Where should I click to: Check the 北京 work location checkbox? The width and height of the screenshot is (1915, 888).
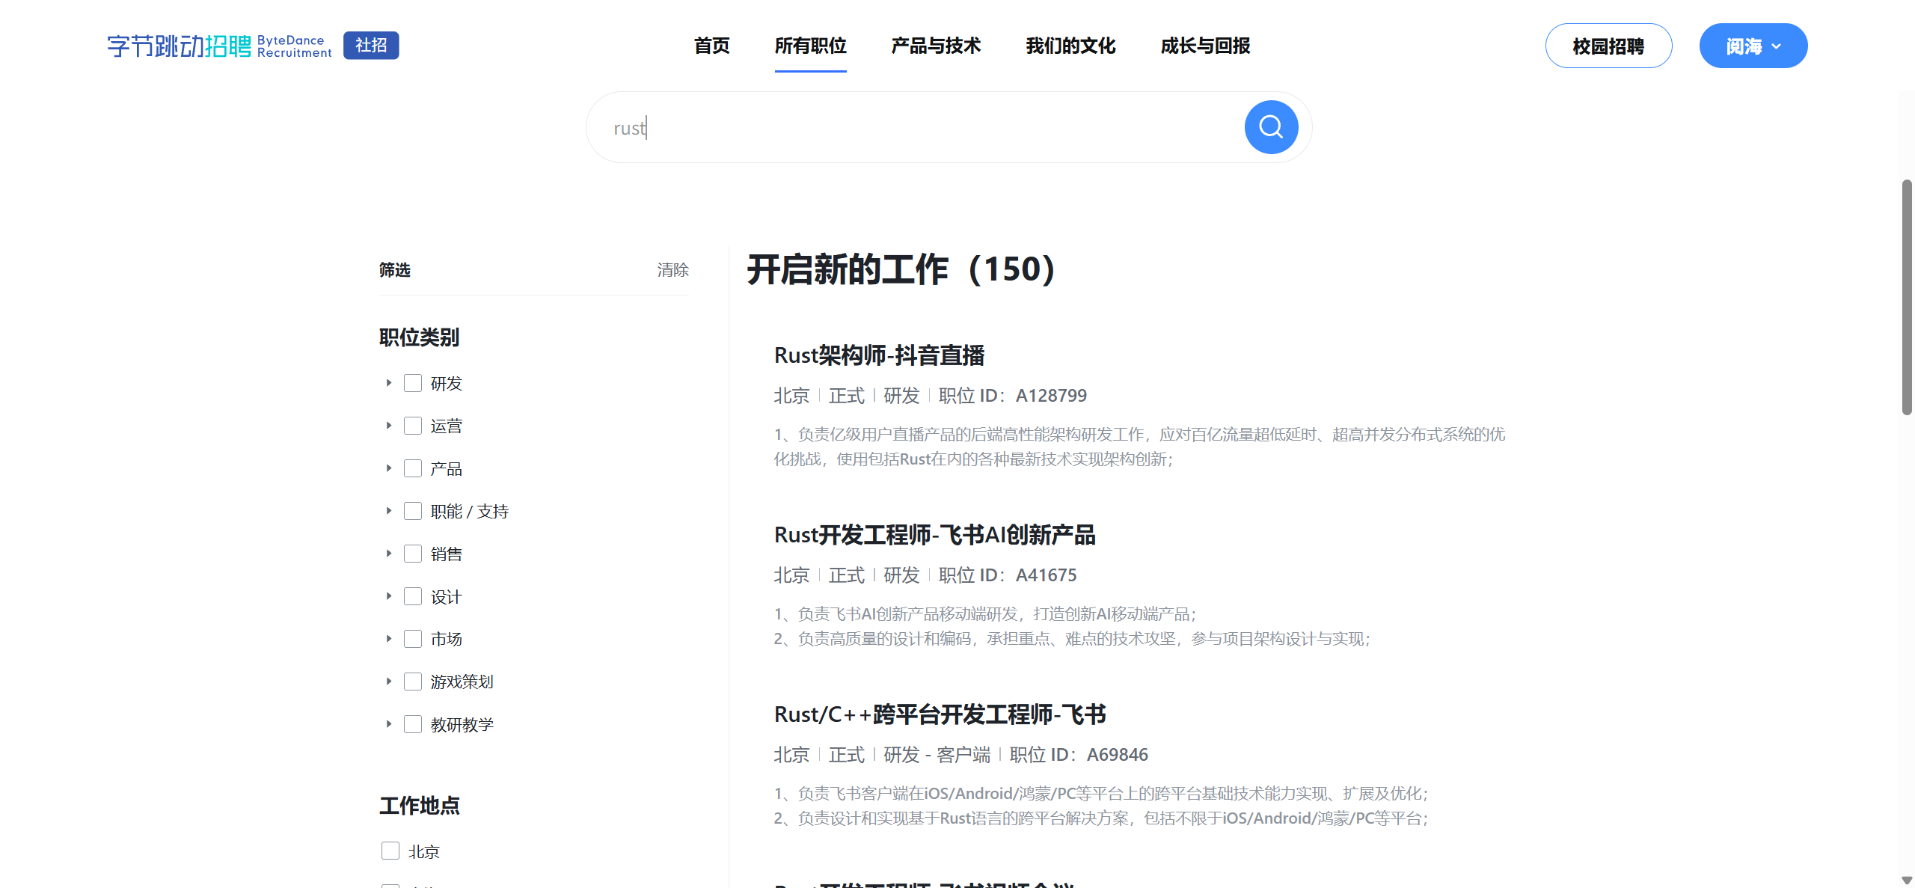point(390,851)
